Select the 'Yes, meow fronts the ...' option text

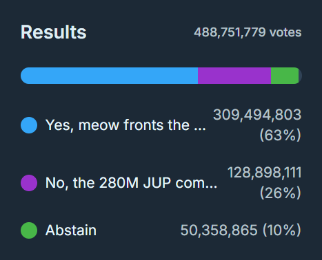pyautogui.click(x=125, y=125)
